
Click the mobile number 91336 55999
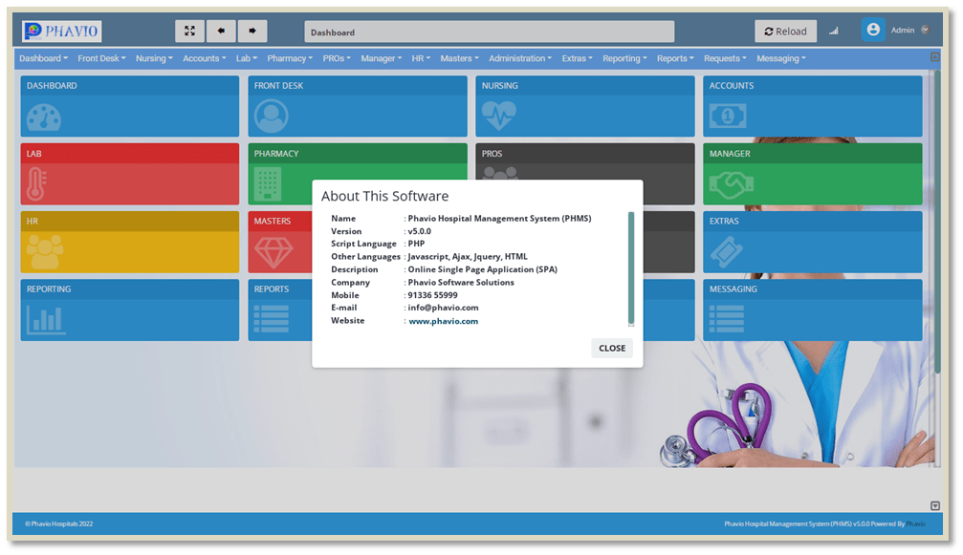432,295
